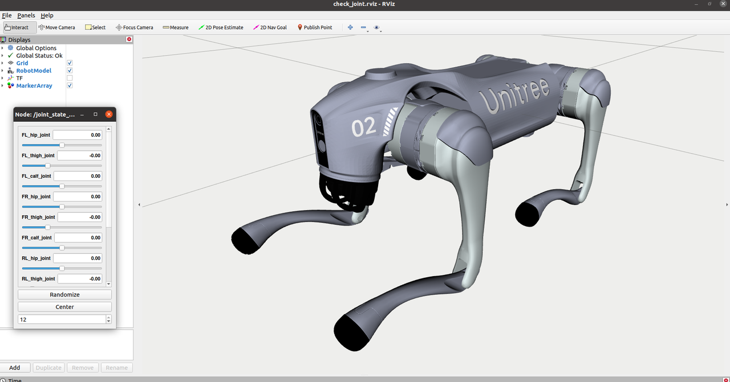Image resolution: width=730 pixels, height=382 pixels.
Task: Disable the Grid display checkbox
Action: coord(70,63)
